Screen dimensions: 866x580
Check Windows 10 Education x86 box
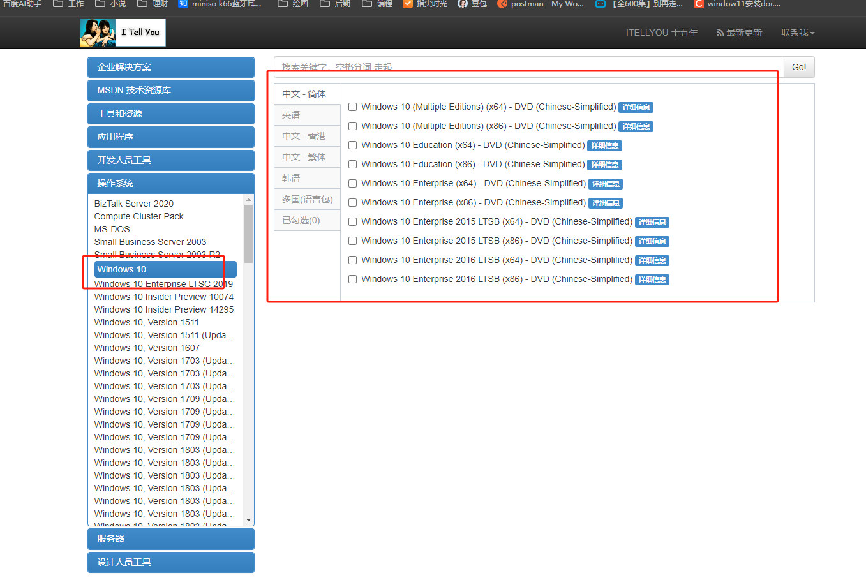(352, 165)
